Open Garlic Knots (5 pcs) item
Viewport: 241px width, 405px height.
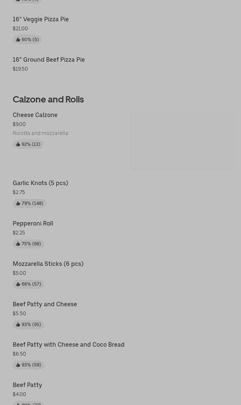tap(40, 183)
